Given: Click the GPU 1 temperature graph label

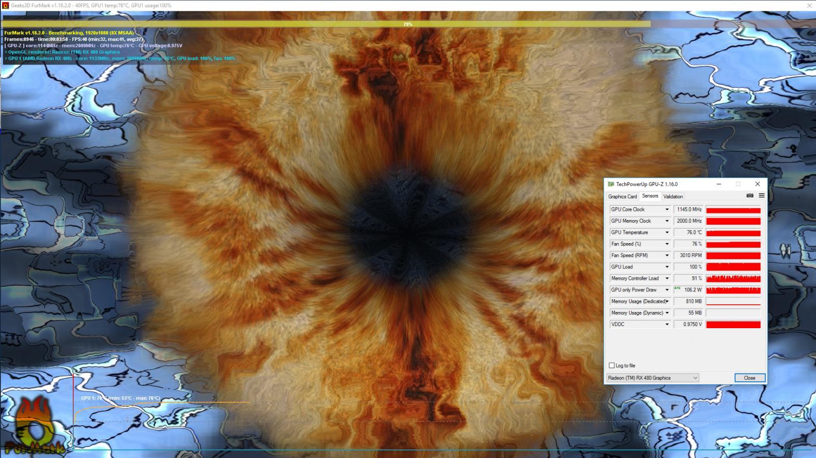Looking at the screenshot, I should click(121, 398).
